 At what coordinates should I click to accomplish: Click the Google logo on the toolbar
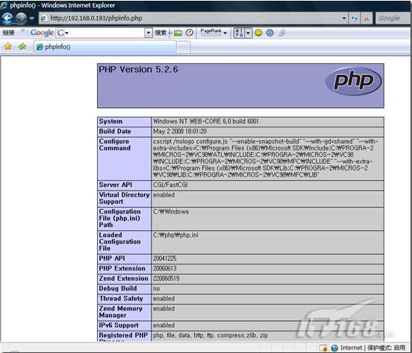(42, 33)
